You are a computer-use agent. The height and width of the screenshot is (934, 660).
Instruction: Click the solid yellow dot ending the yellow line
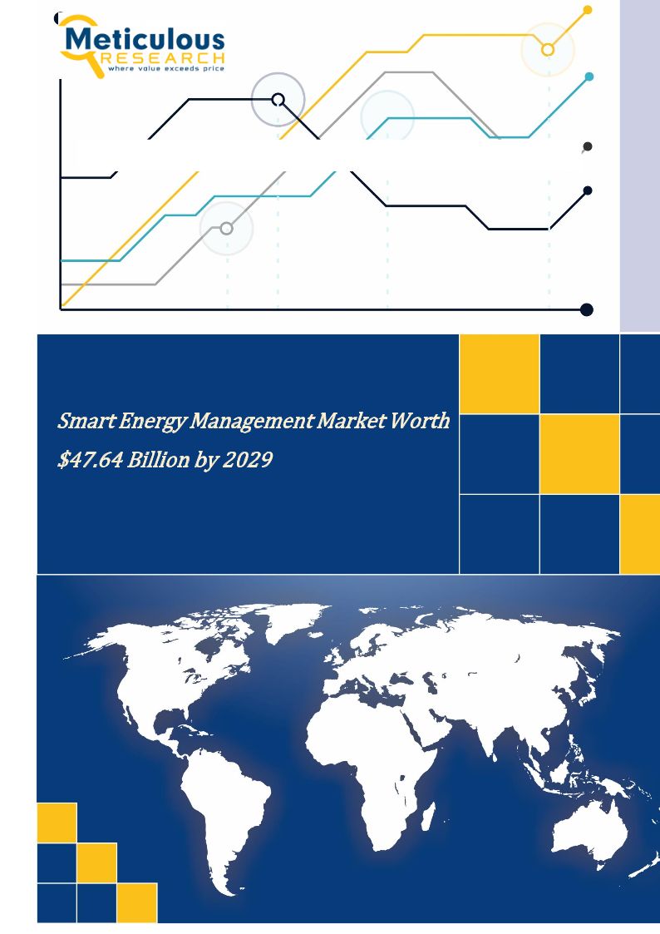pyautogui.click(x=588, y=10)
